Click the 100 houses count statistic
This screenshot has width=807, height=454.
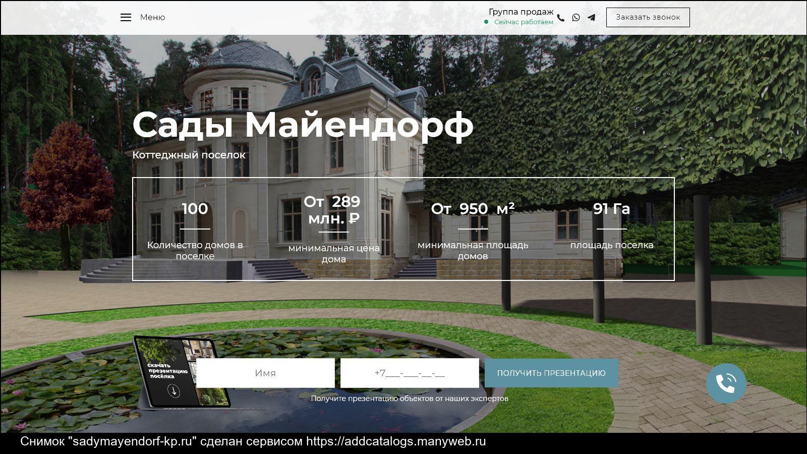(195, 209)
